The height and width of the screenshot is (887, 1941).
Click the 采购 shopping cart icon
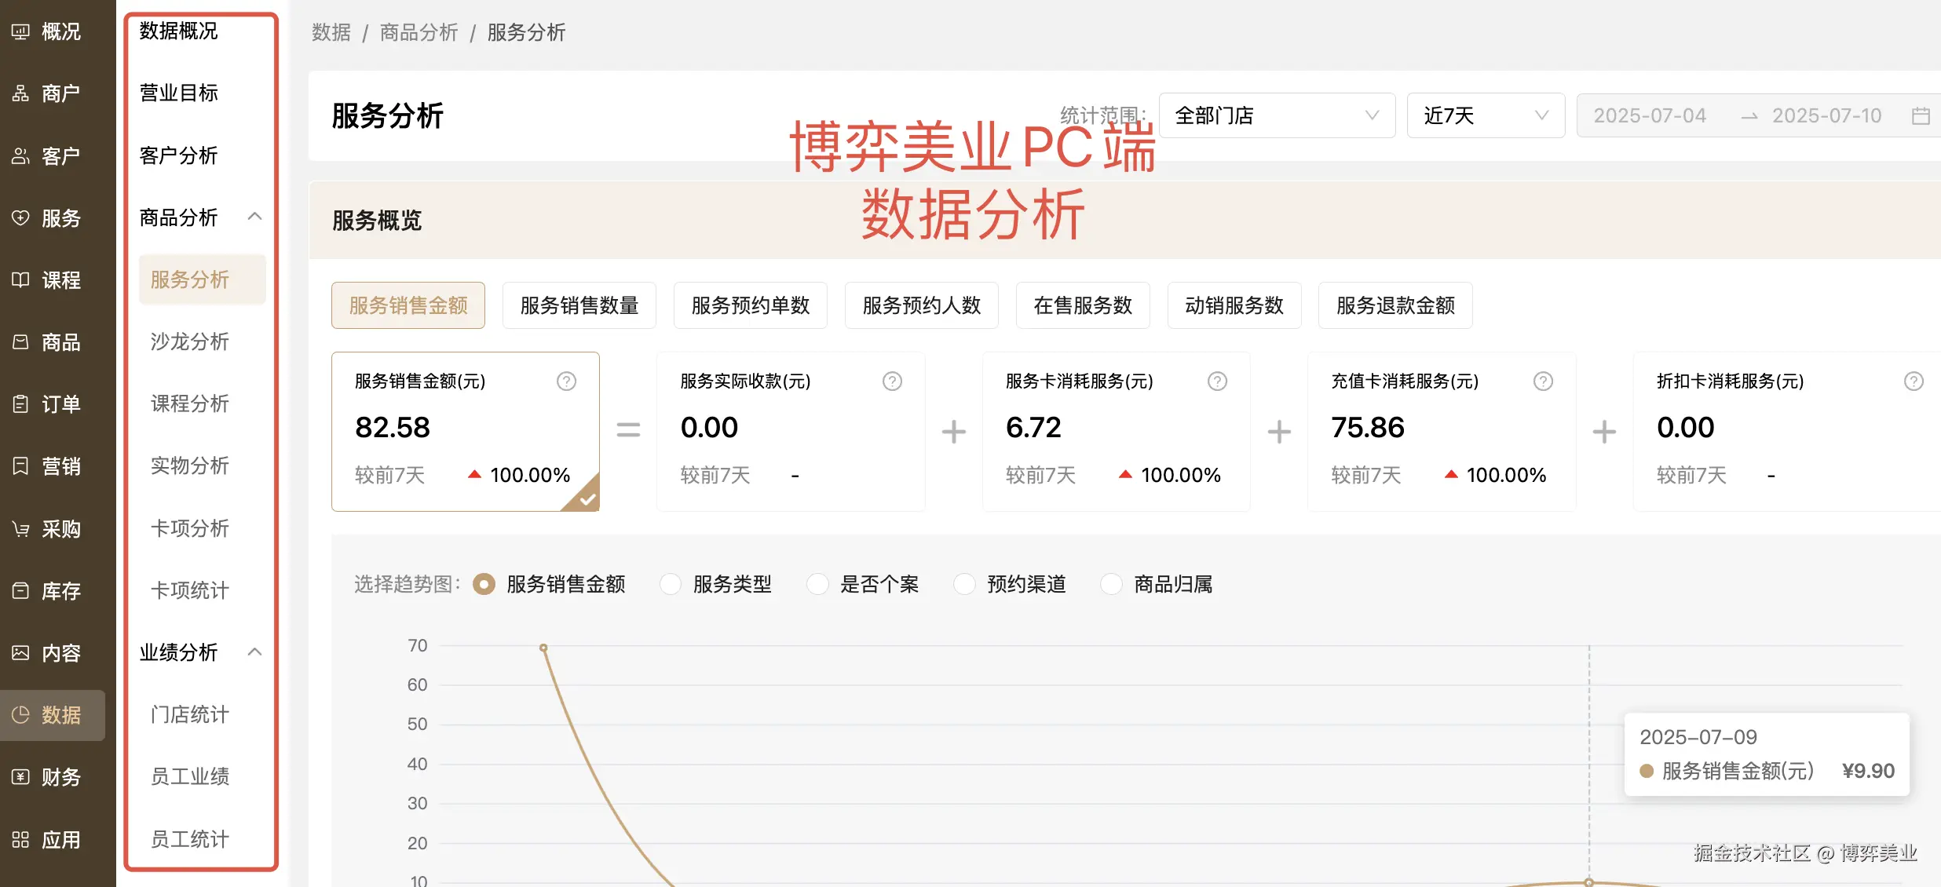[20, 529]
